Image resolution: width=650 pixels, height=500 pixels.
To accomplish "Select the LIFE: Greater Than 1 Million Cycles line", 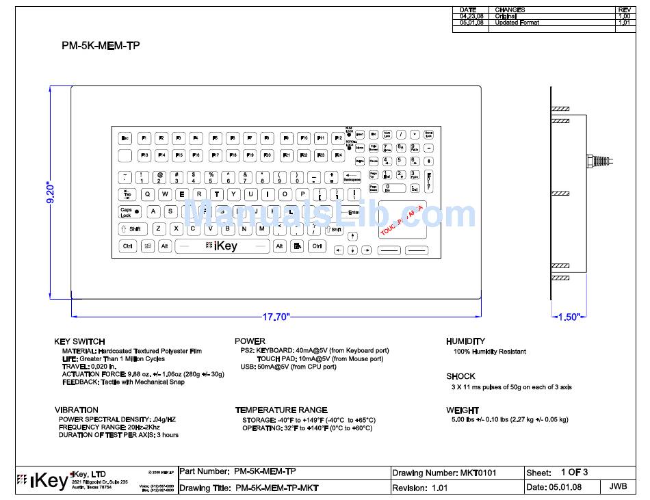I will pyautogui.click(x=113, y=358).
